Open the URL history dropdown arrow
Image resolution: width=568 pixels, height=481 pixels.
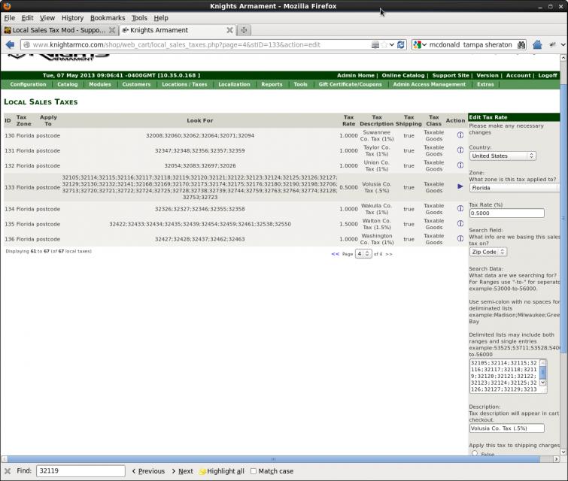[x=392, y=45]
